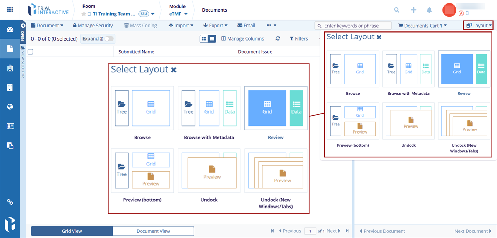Open the globe icon in left sidebar

pos(10,107)
